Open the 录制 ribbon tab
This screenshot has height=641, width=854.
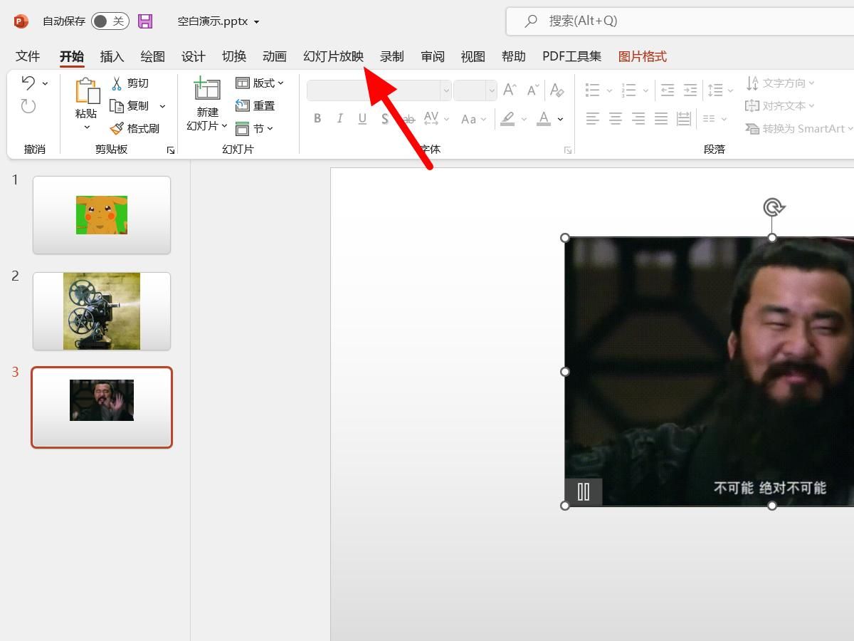(391, 56)
